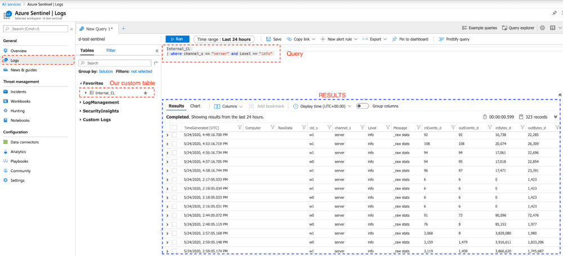Check the row for 2:17:05.033 PM
The height and width of the screenshot is (256, 563).
(175, 179)
